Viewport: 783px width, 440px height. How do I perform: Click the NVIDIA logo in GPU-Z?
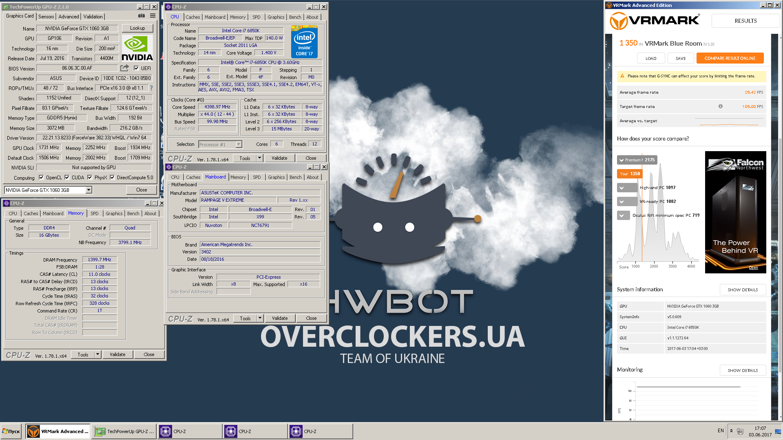tap(137, 48)
